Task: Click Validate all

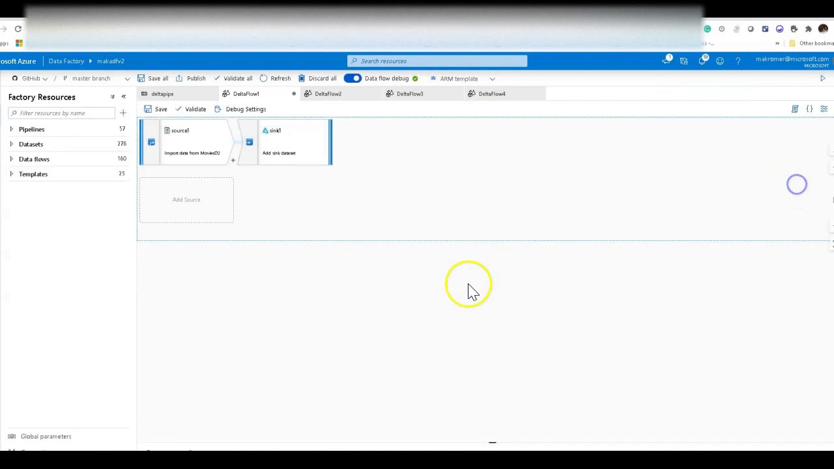Action: (x=233, y=78)
